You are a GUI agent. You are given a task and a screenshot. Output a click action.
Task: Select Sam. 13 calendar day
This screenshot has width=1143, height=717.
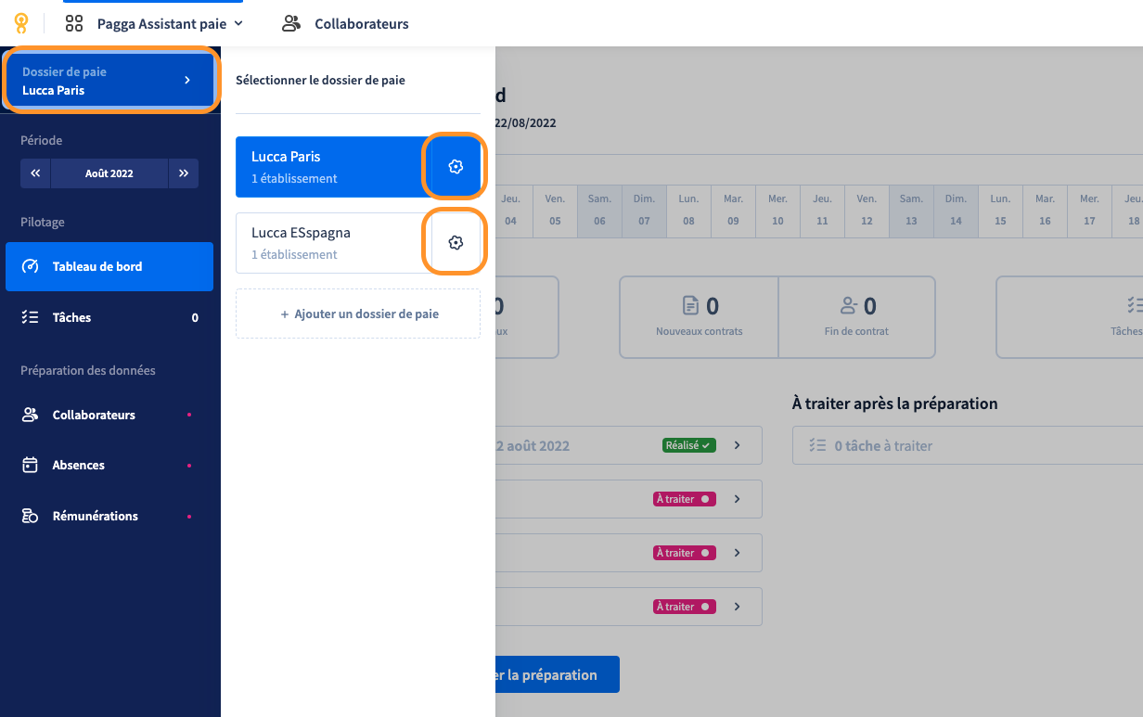pyautogui.click(x=911, y=210)
